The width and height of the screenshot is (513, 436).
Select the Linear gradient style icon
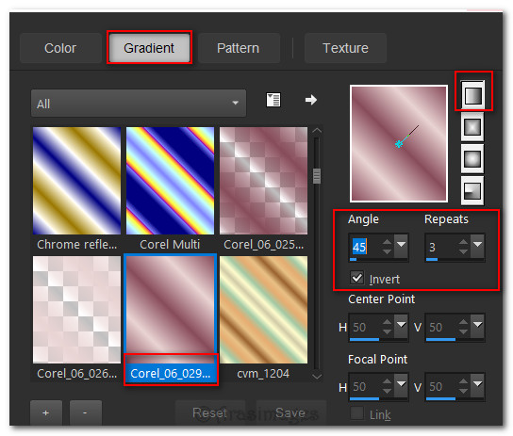(x=472, y=95)
